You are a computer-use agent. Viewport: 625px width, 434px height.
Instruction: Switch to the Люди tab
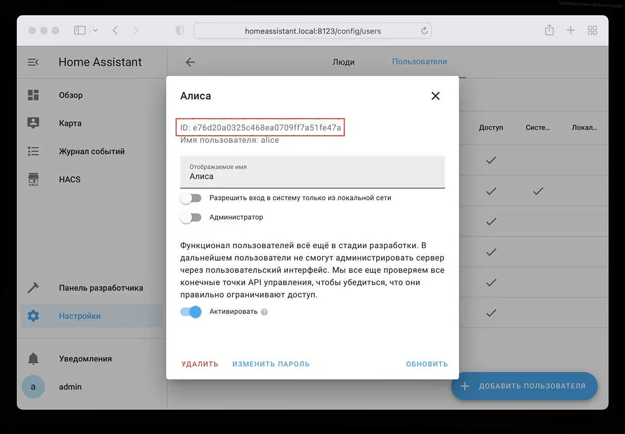(x=343, y=62)
